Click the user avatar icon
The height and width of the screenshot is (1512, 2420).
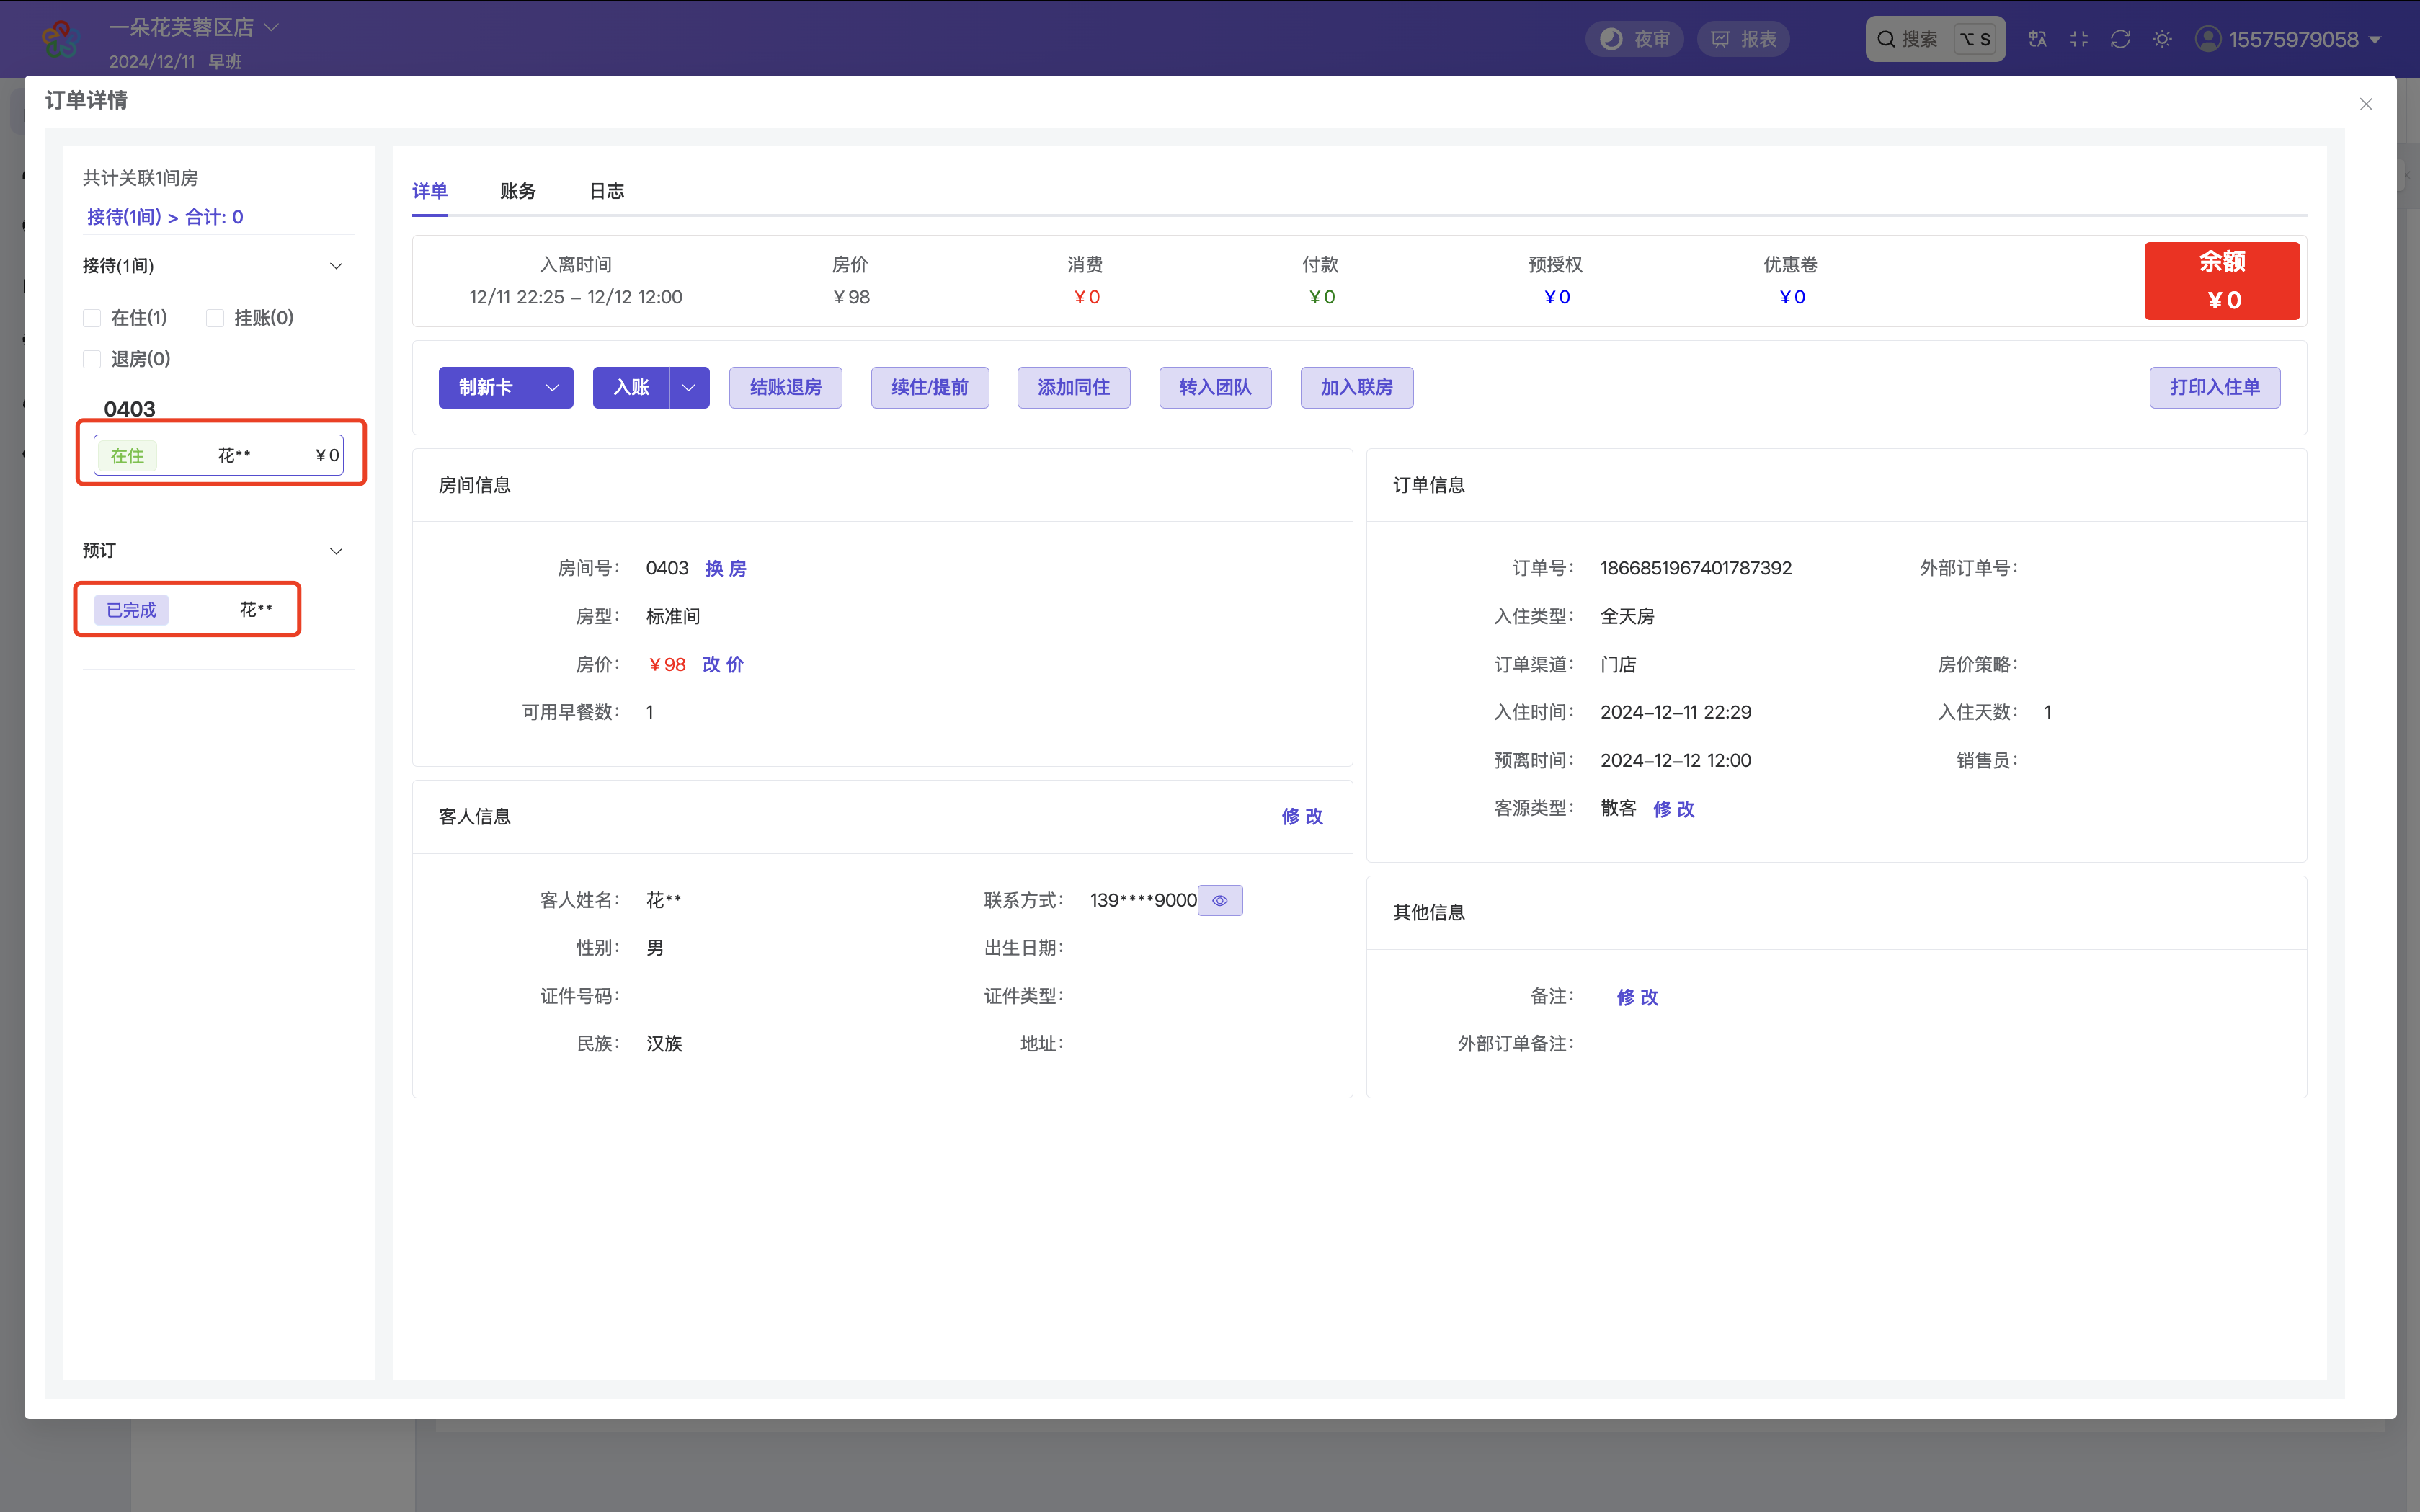[x=2208, y=39]
